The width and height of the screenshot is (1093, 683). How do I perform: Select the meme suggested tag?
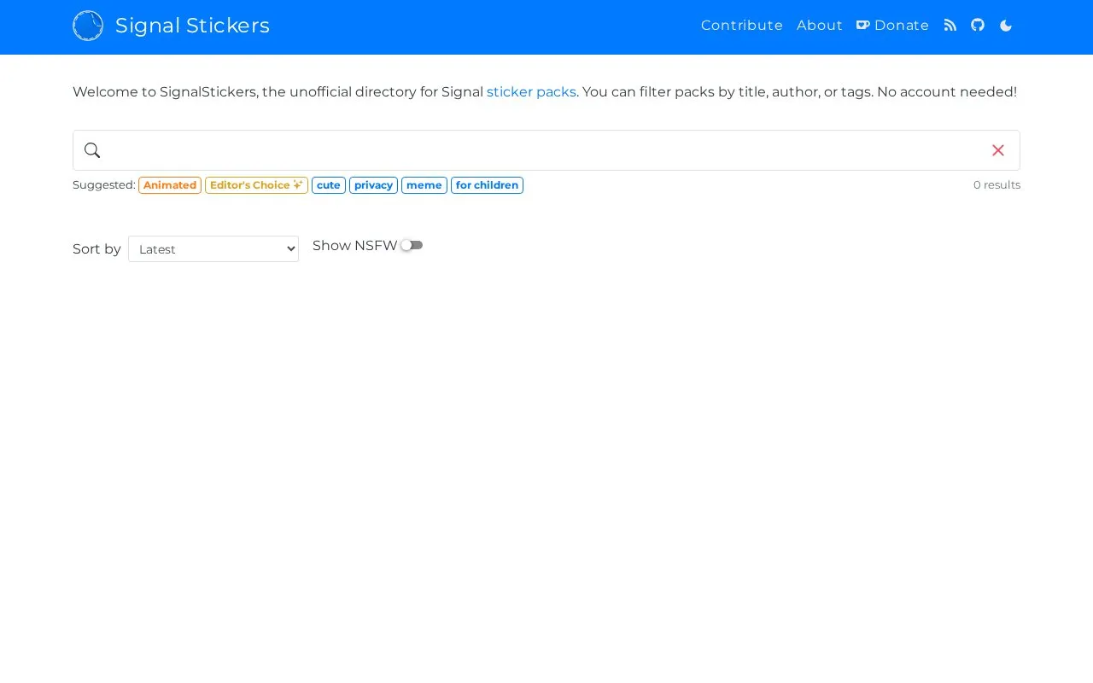424,185
